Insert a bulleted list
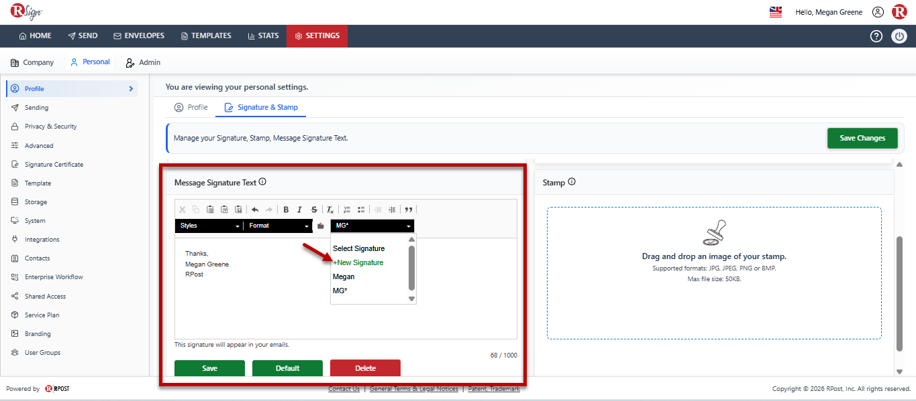The height and width of the screenshot is (401, 916). point(361,210)
